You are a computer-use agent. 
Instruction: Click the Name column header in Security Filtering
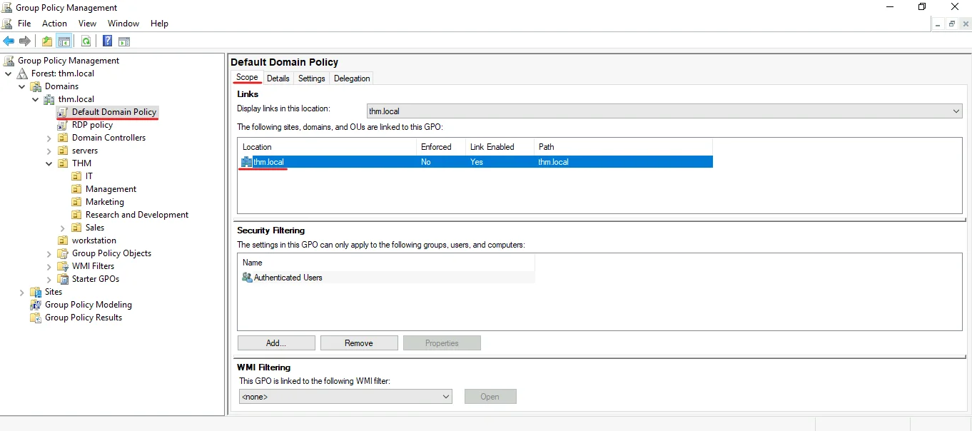(x=386, y=263)
